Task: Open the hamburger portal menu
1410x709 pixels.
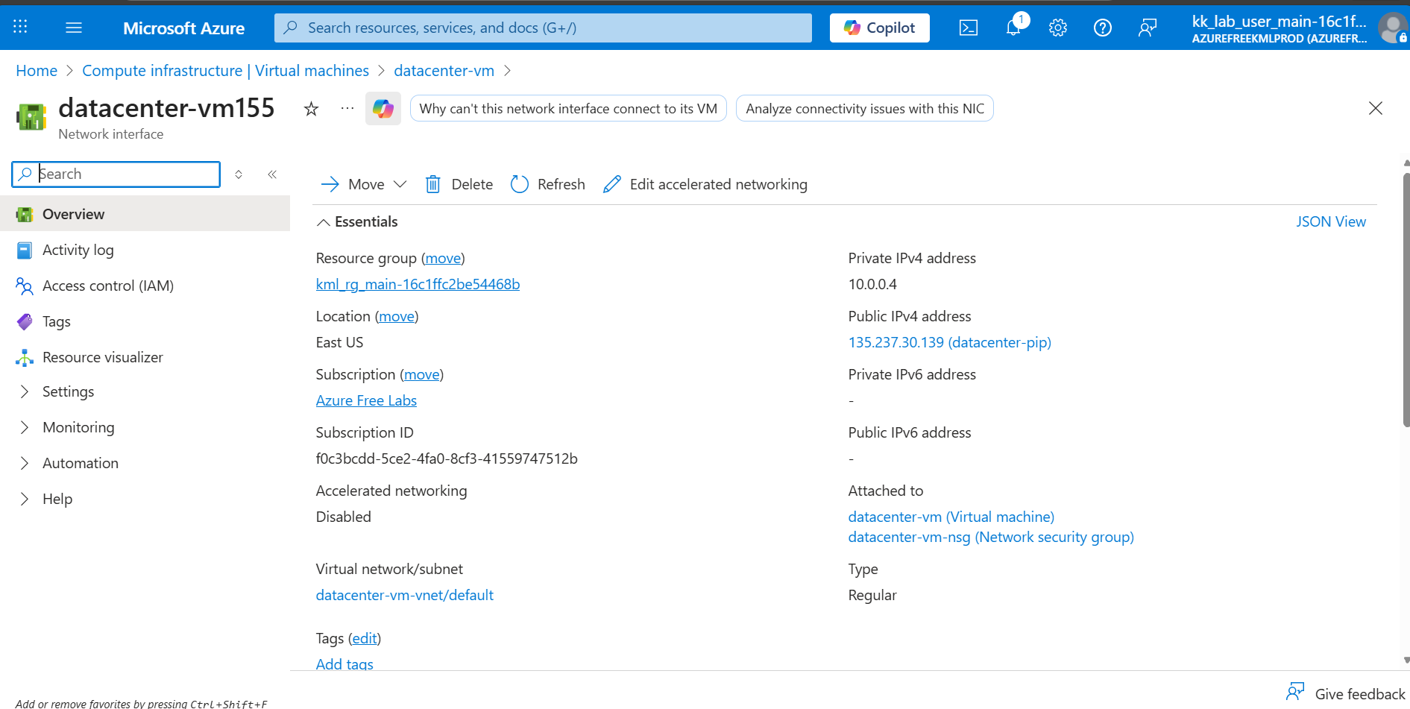Action: [x=74, y=28]
